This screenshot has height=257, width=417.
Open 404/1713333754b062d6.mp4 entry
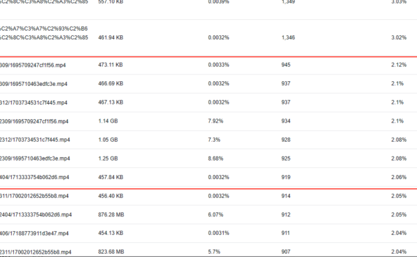pos(35,177)
